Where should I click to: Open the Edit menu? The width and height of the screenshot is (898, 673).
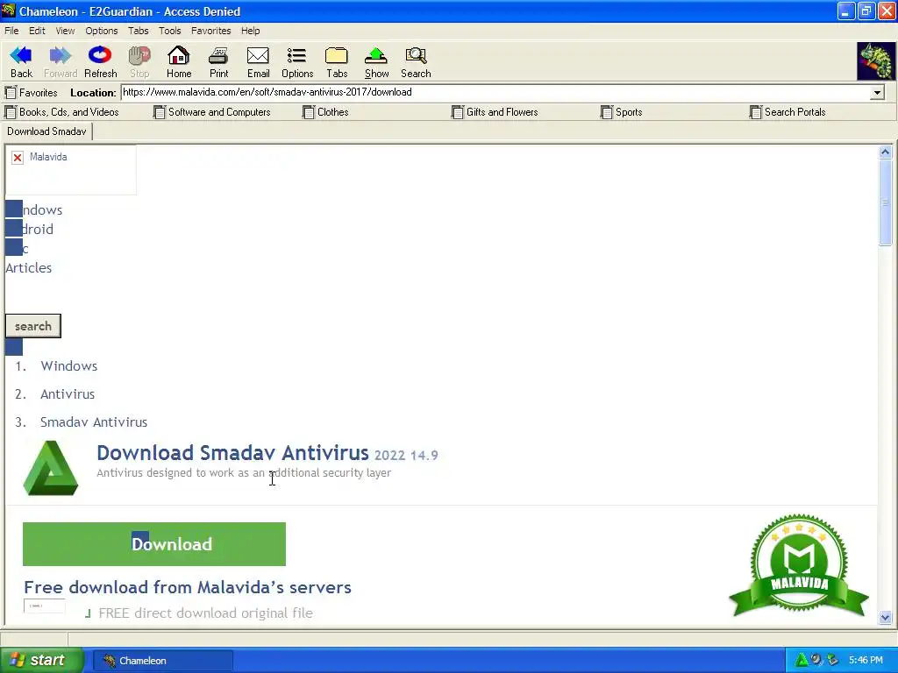coord(37,31)
